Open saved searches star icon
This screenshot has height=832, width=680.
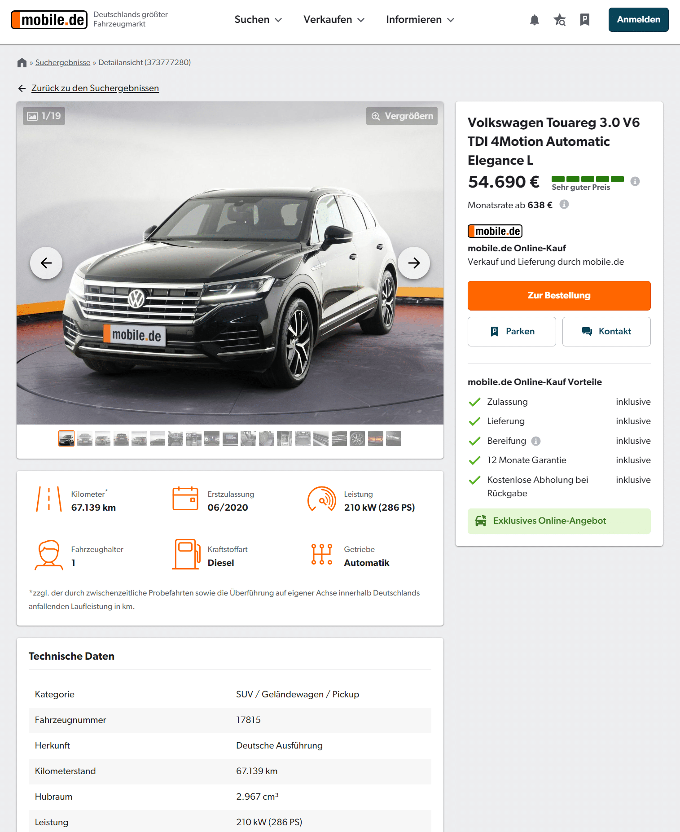pyautogui.click(x=559, y=20)
